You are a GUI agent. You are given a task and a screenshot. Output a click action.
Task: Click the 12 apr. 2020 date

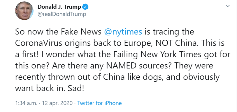tap(57, 103)
